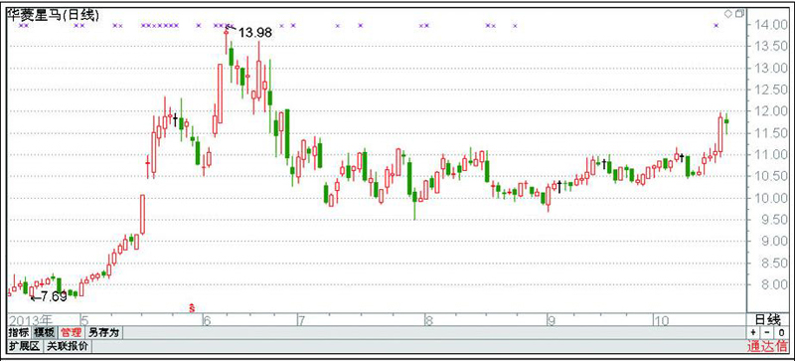
Task: Open the 扩展区 tab
Action: click(25, 346)
